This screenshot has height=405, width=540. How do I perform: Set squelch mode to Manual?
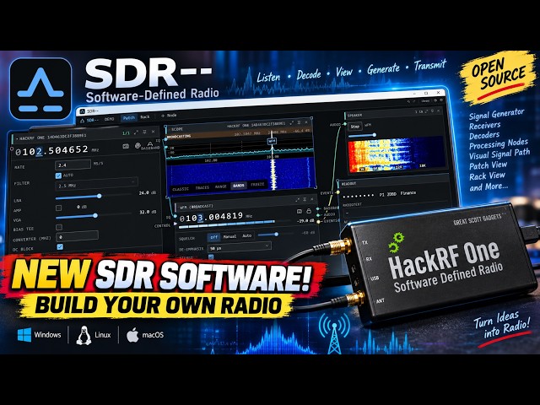click(229, 236)
